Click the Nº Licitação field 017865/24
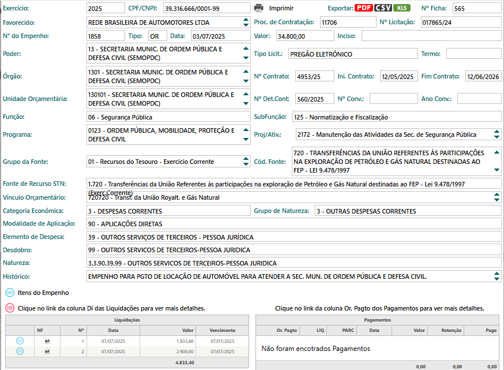The width and height of the screenshot is (504, 370). tap(461, 22)
